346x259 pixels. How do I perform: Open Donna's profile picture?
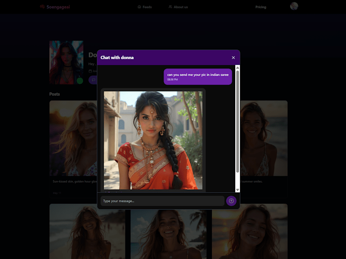pos(66,62)
